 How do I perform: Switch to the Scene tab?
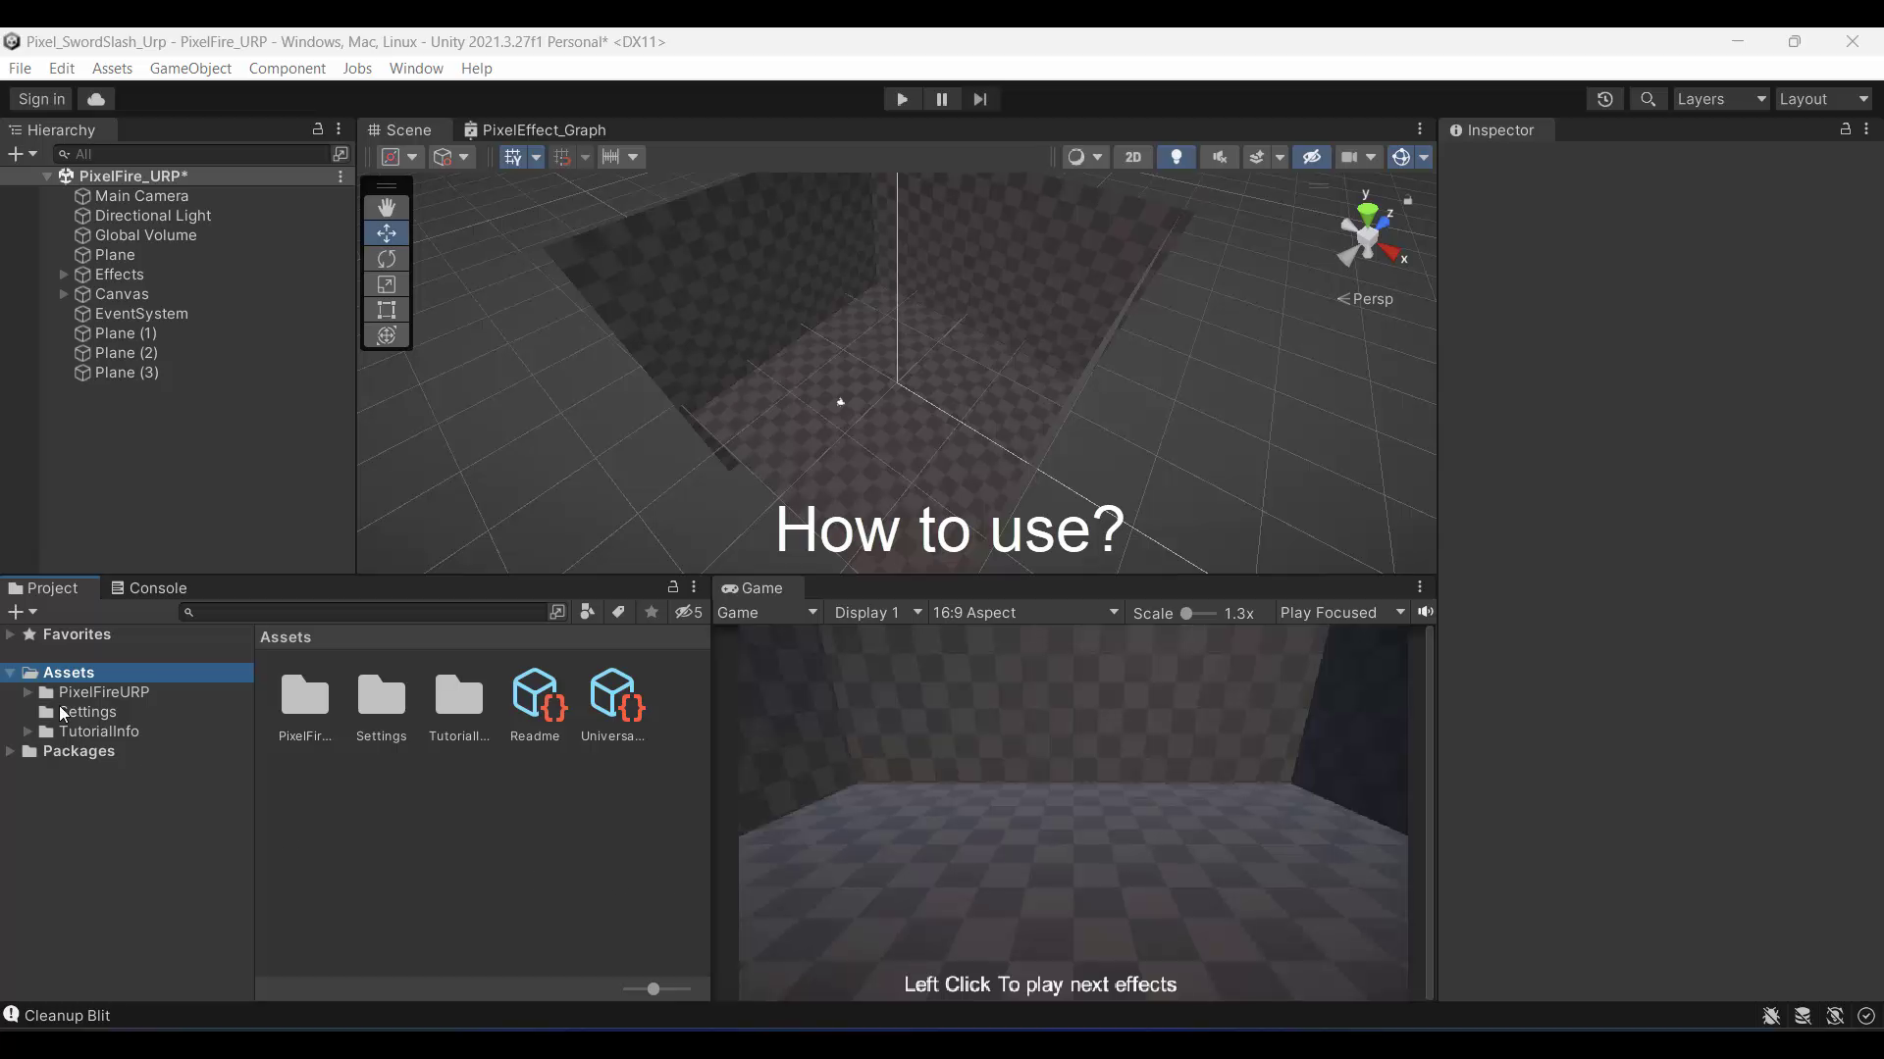coord(407,128)
